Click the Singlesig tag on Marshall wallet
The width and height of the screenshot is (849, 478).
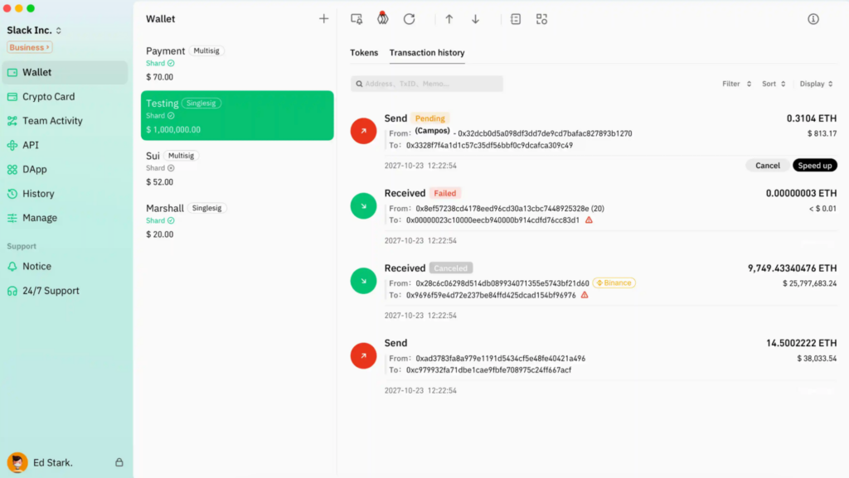pyautogui.click(x=206, y=208)
